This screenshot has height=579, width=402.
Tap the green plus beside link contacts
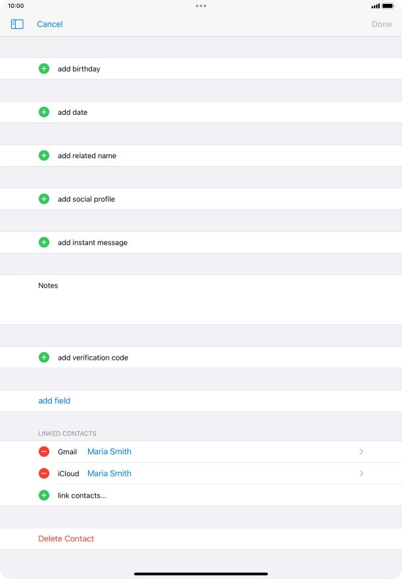[44, 496]
